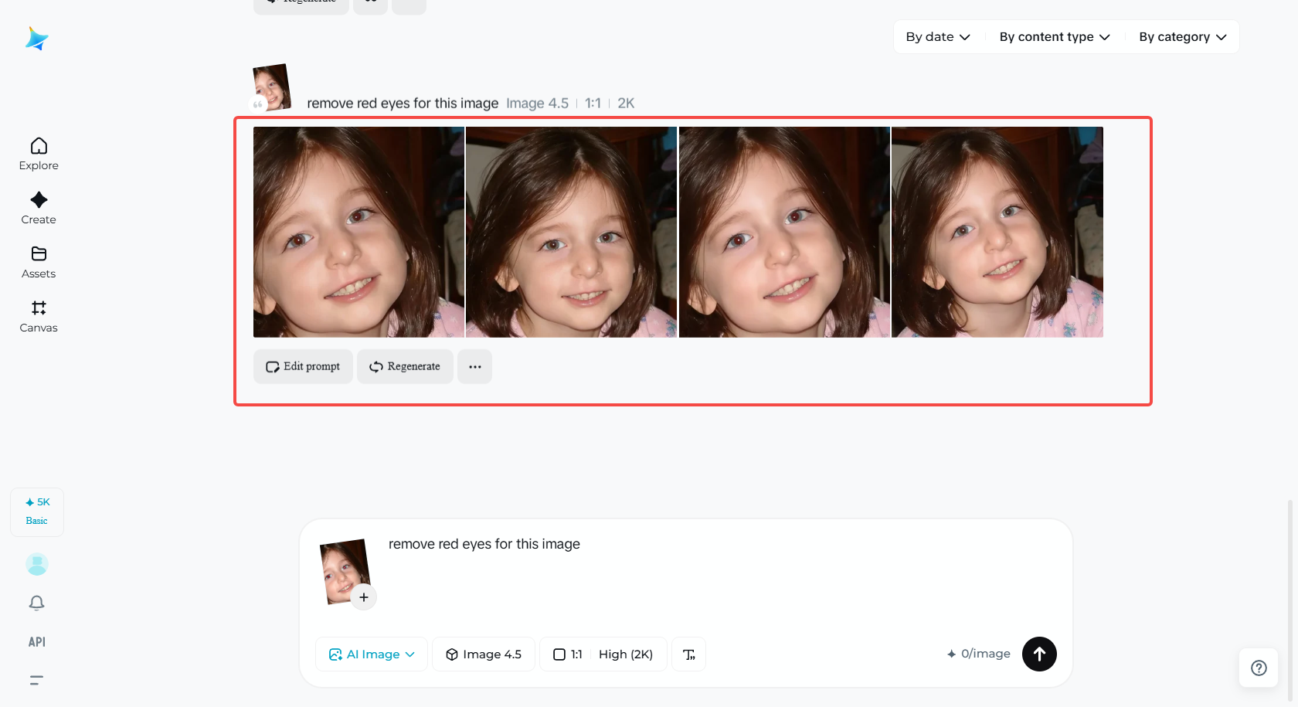Open the text prompt options icon
1298x707 pixels.
click(688, 654)
